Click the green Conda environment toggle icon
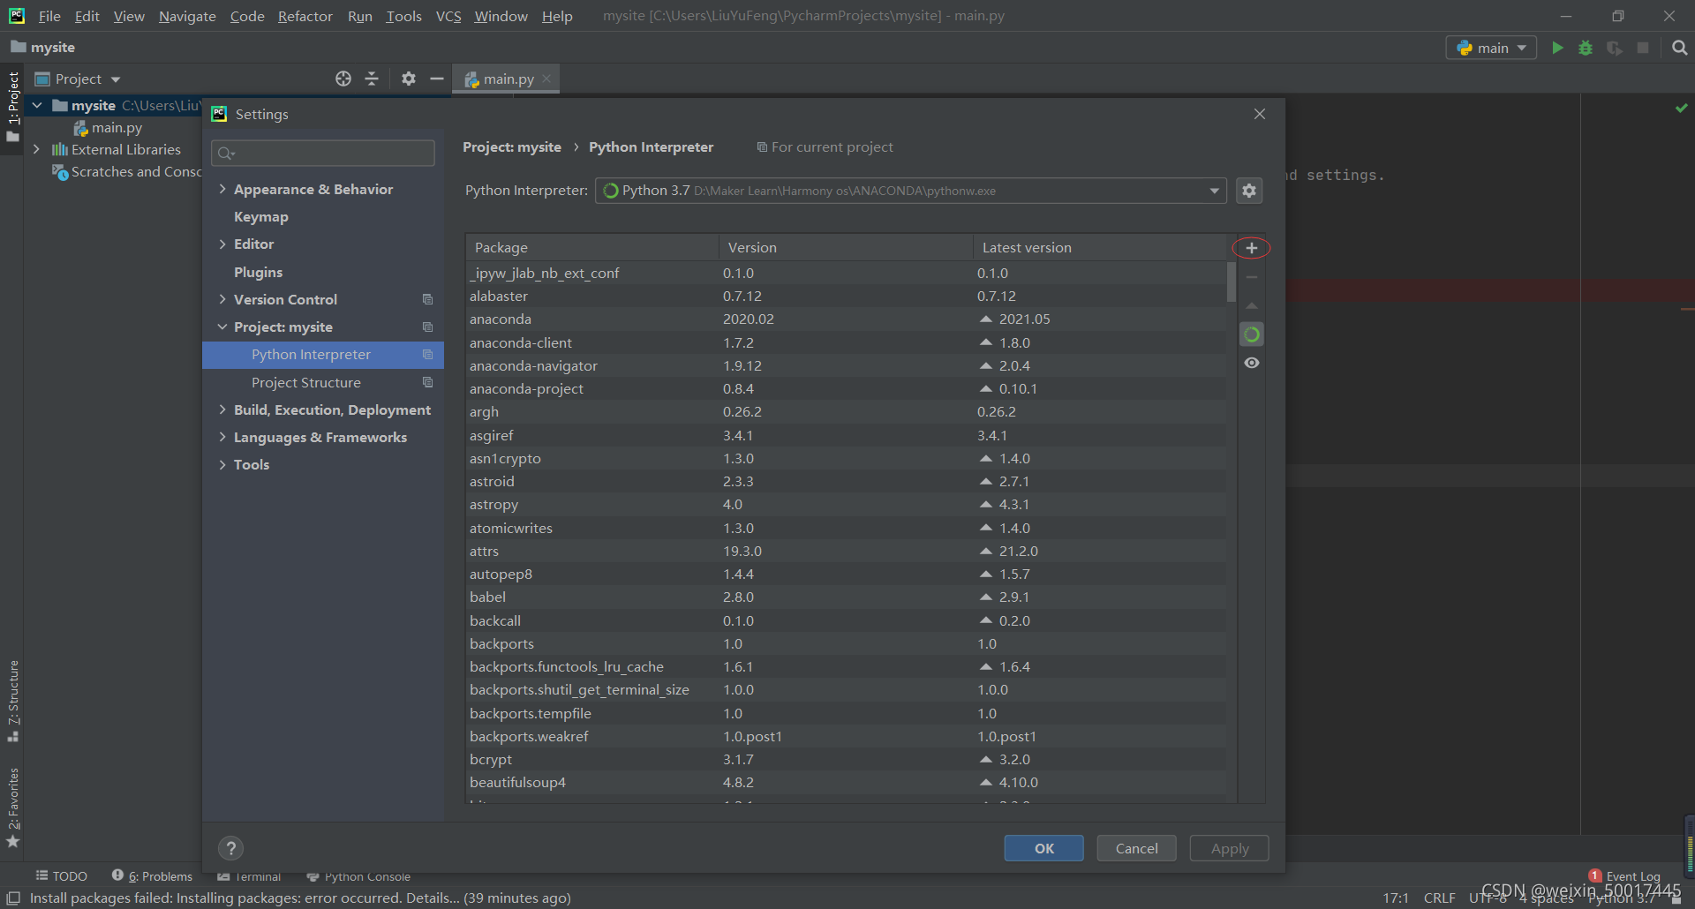1695x909 pixels. tap(1251, 334)
